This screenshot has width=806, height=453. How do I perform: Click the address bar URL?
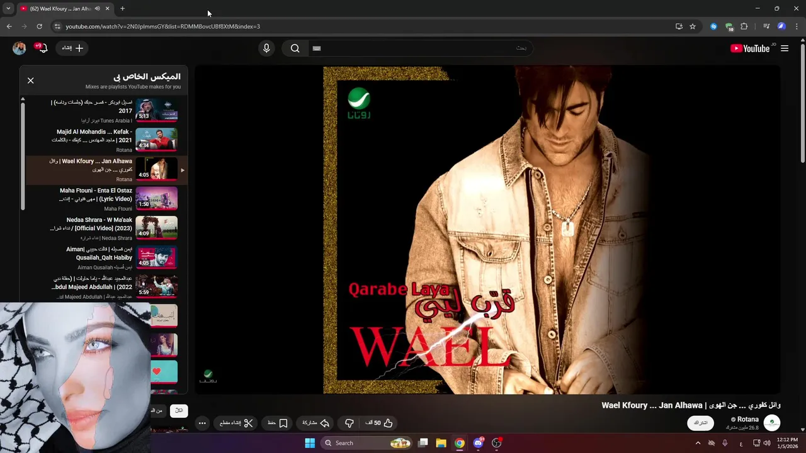pyautogui.click(x=162, y=26)
